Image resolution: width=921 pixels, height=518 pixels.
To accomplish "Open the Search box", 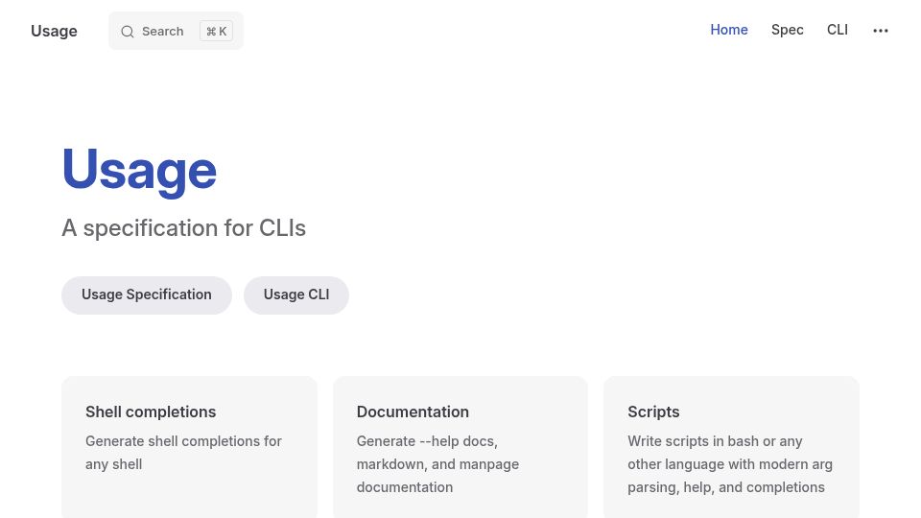I will 176,31.
